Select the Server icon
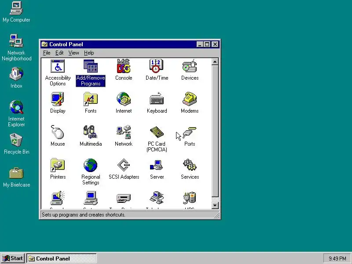The image size is (352, 264). click(x=157, y=165)
